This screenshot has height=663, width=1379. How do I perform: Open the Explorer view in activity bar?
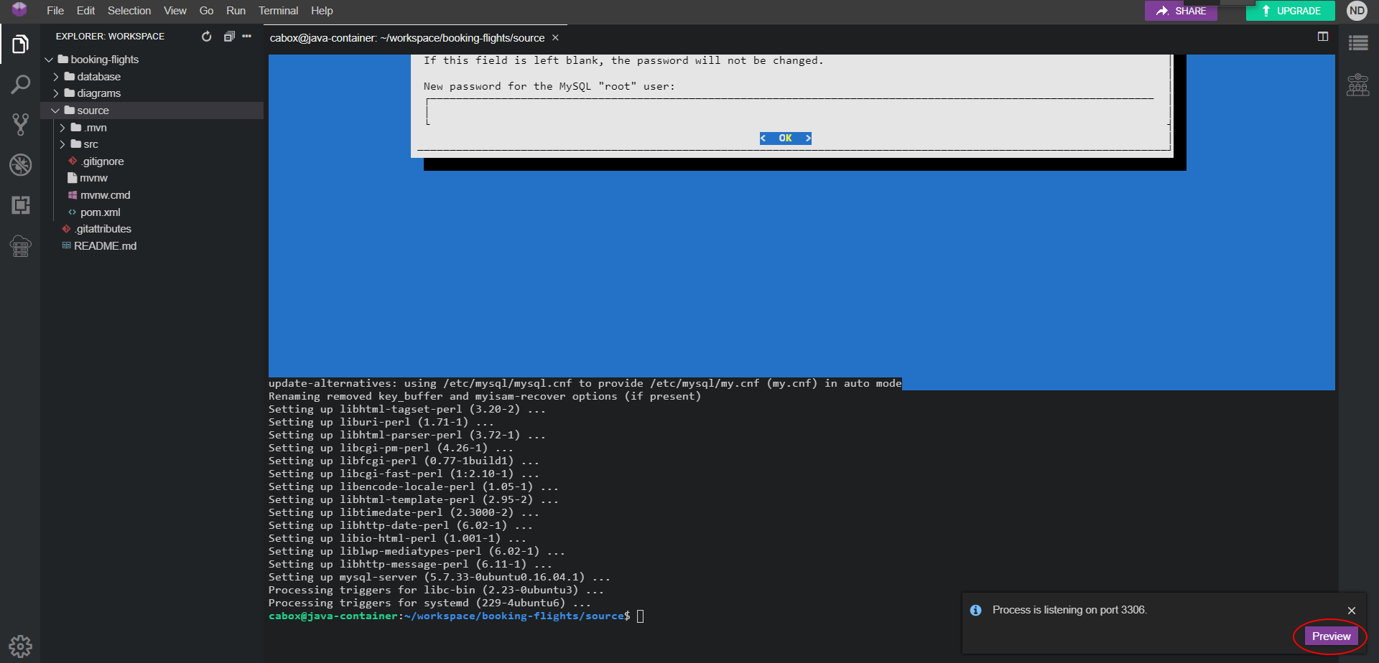(x=20, y=44)
